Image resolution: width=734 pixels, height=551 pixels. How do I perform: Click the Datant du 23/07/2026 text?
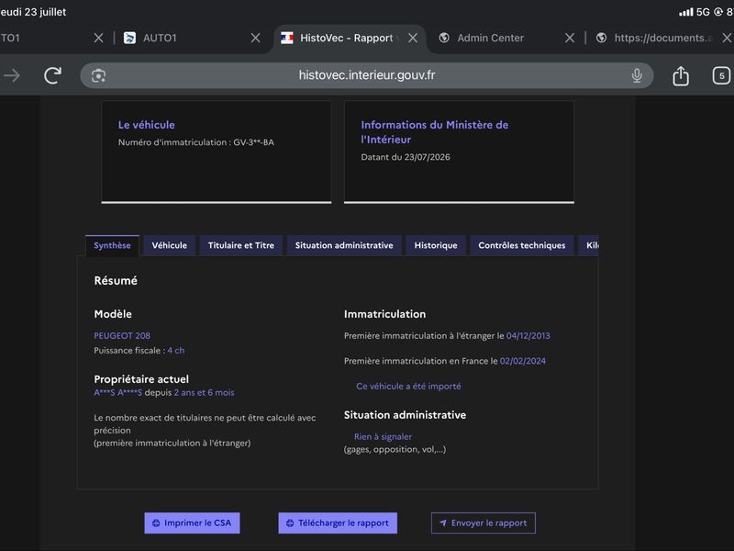coord(406,157)
